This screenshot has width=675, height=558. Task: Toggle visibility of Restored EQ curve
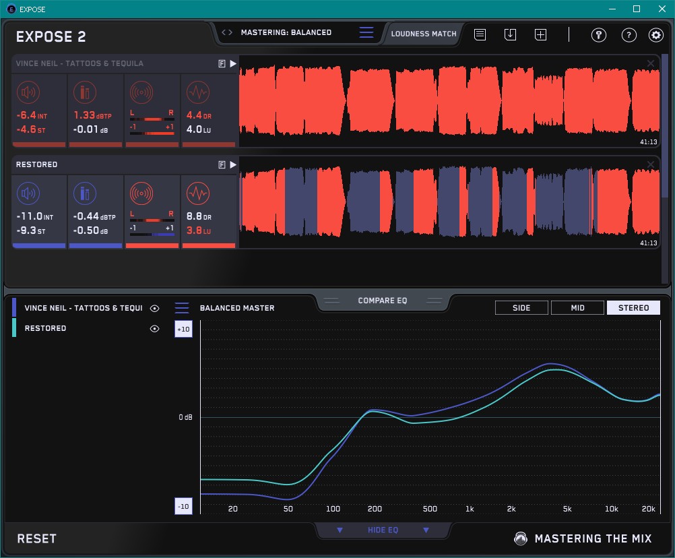[155, 328]
